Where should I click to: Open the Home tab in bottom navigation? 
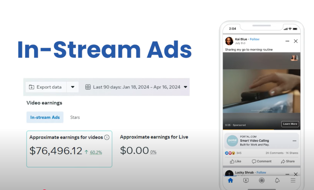point(230,180)
